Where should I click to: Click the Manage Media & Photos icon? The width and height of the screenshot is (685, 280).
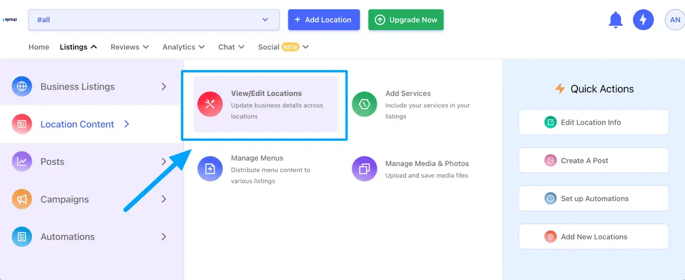[x=364, y=169]
